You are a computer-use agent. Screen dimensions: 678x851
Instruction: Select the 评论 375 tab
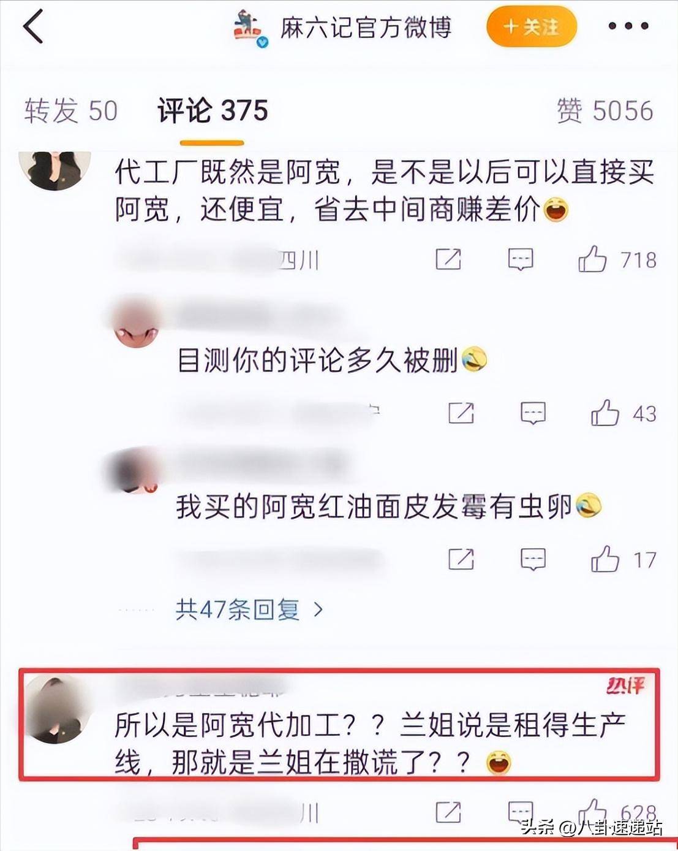(213, 112)
